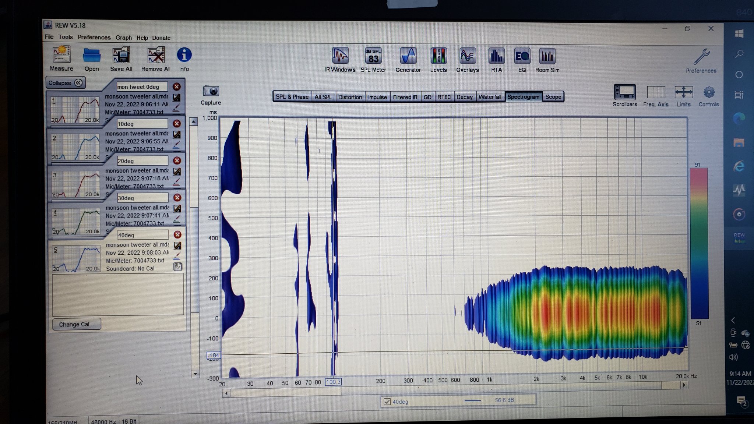Open the Help menu
The height and width of the screenshot is (424, 754).
tap(142, 38)
